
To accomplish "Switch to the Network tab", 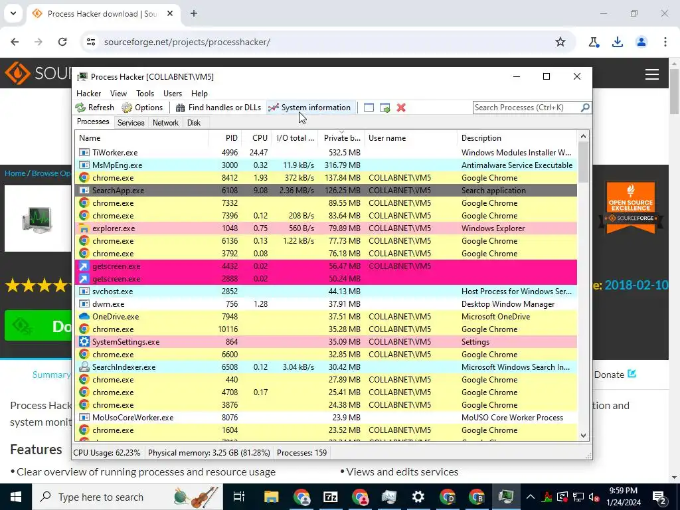I will [165, 123].
